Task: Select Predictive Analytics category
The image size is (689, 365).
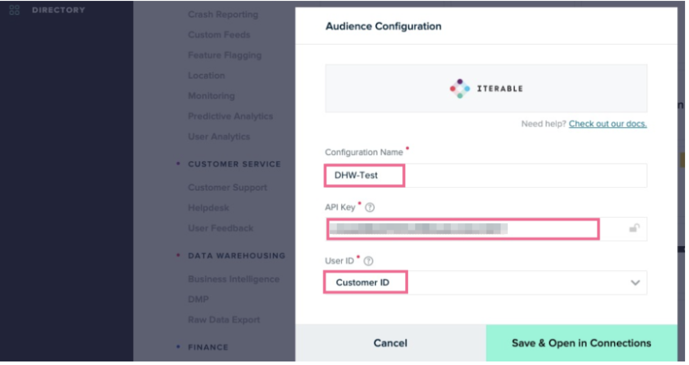Action: tap(231, 117)
